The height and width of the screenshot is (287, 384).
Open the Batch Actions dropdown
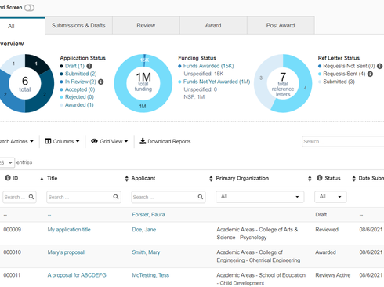point(16,141)
